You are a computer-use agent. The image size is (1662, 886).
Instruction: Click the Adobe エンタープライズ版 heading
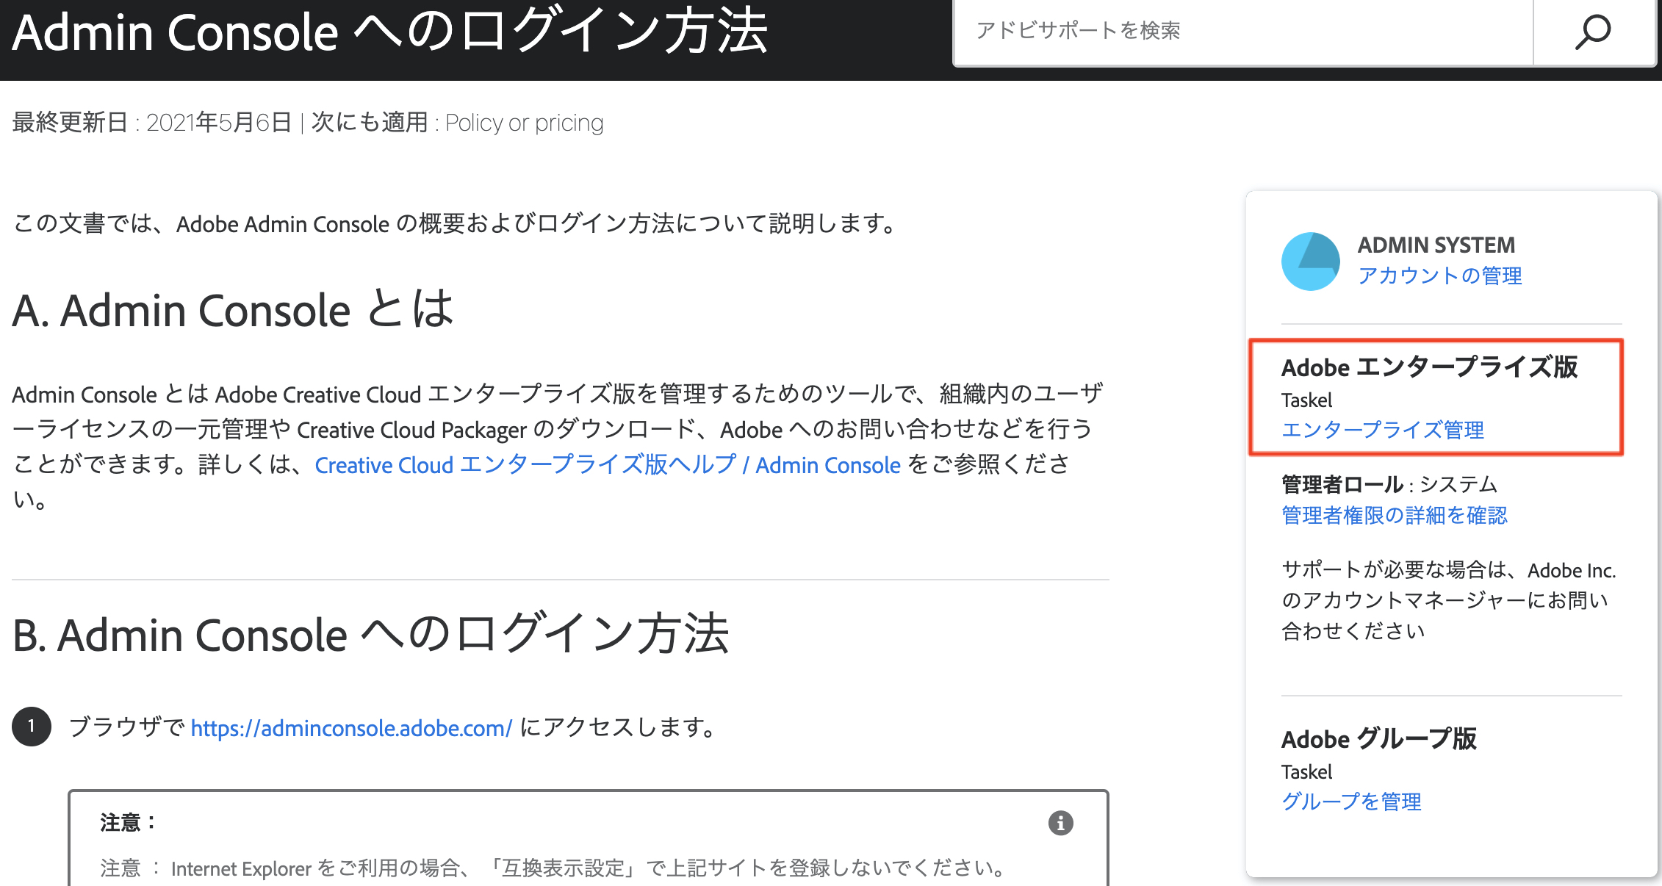click(x=1429, y=367)
